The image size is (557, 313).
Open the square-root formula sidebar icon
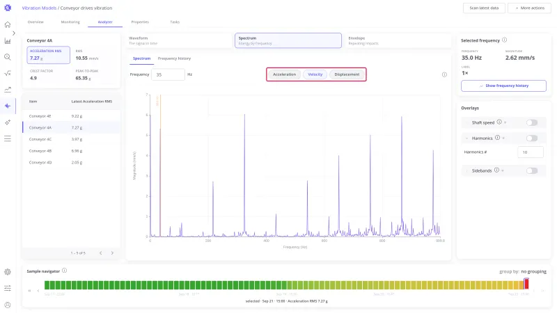click(x=8, y=73)
